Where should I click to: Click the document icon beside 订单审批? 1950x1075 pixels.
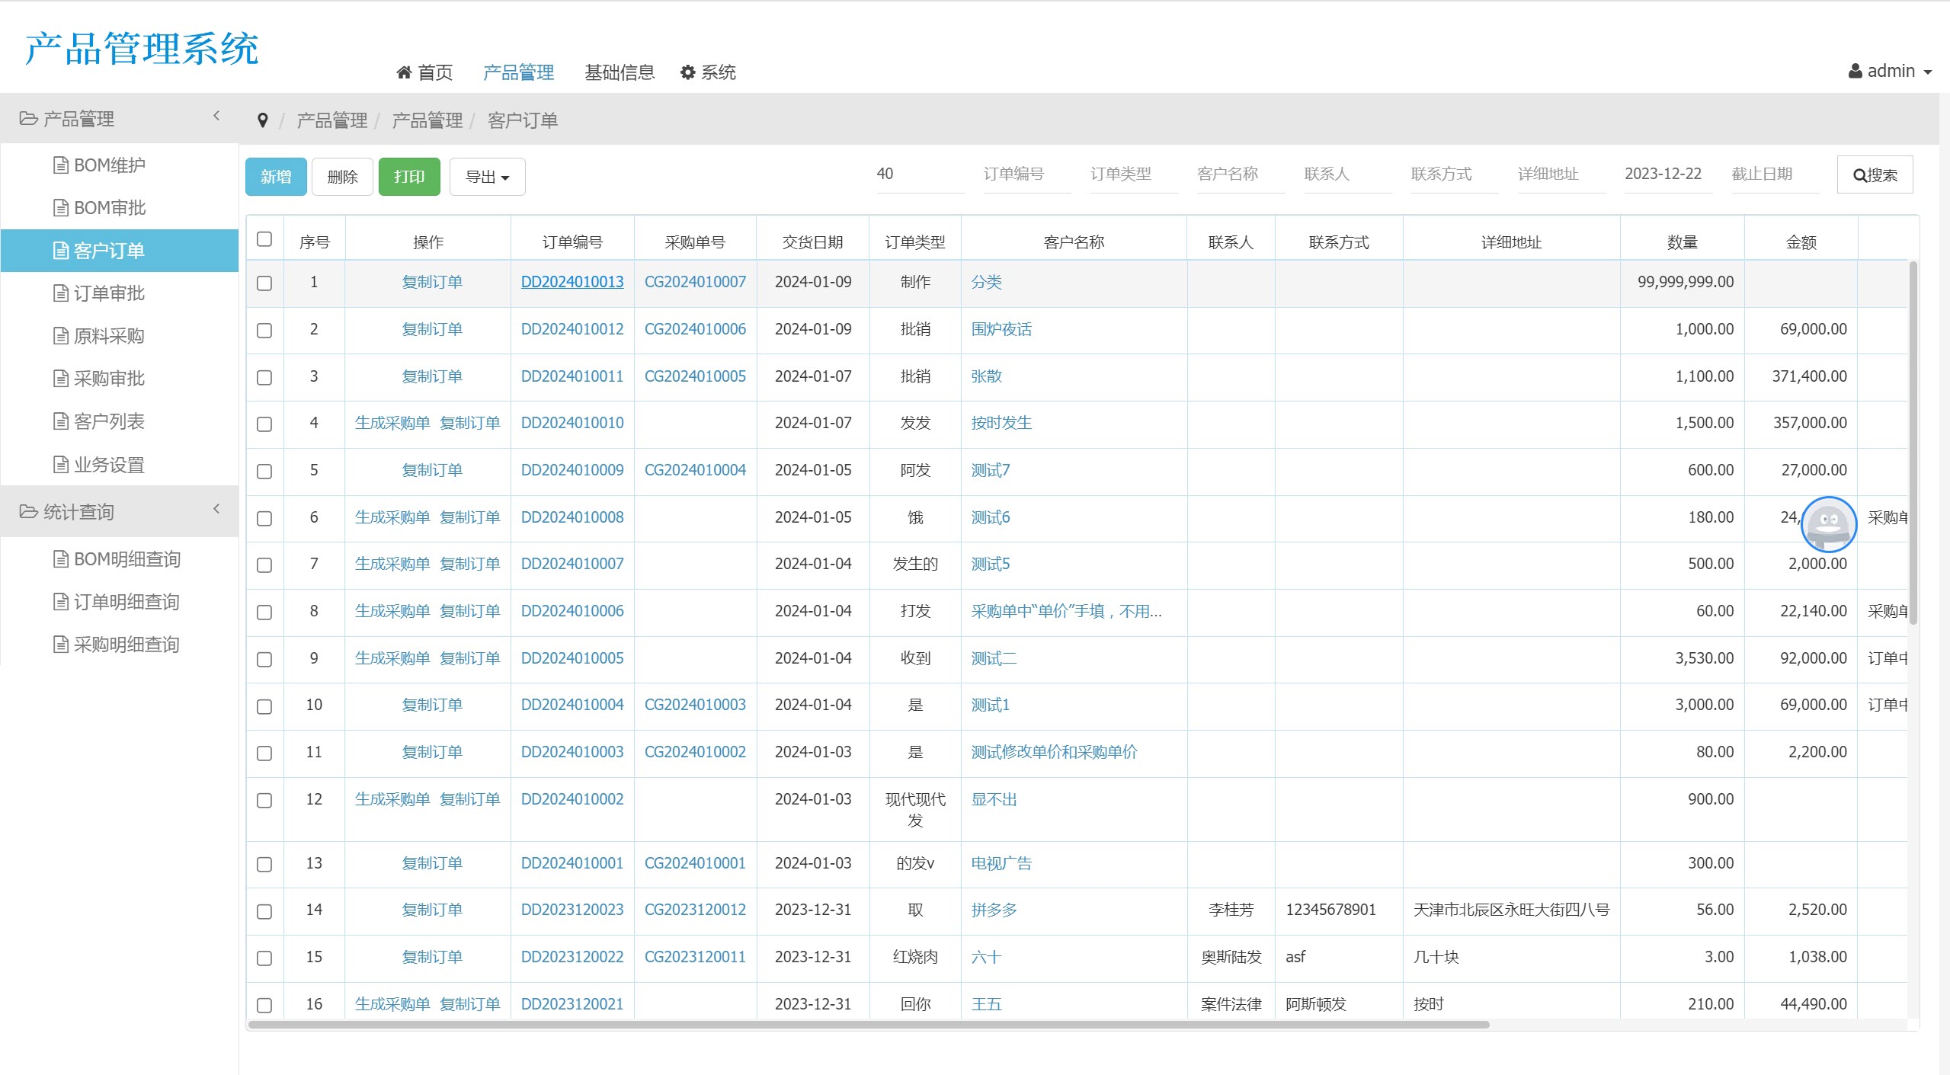[x=61, y=293]
